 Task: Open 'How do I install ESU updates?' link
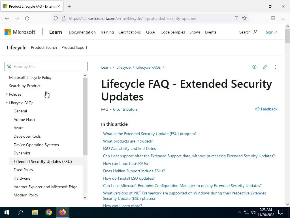(129, 178)
